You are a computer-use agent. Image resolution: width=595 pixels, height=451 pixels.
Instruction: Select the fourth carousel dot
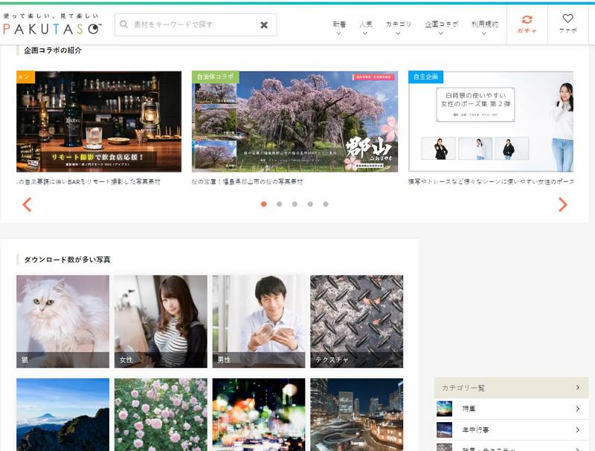coord(310,204)
